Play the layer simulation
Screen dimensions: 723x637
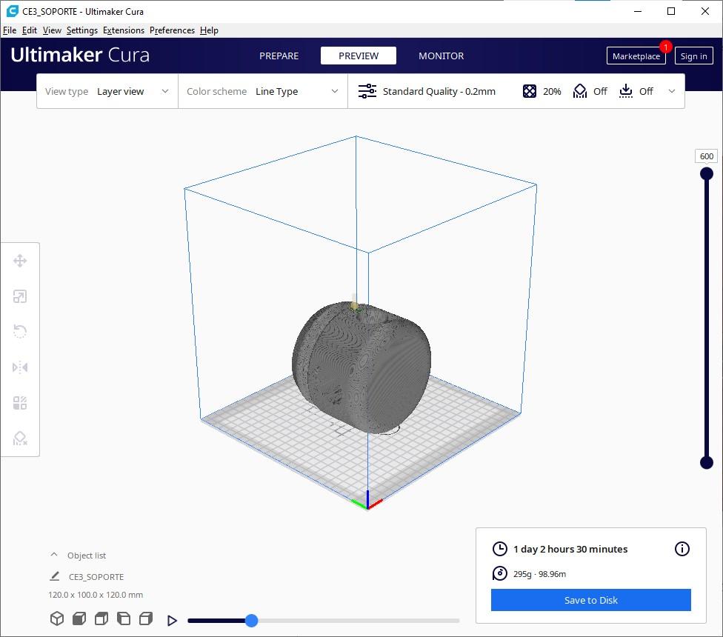click(172, 621)
